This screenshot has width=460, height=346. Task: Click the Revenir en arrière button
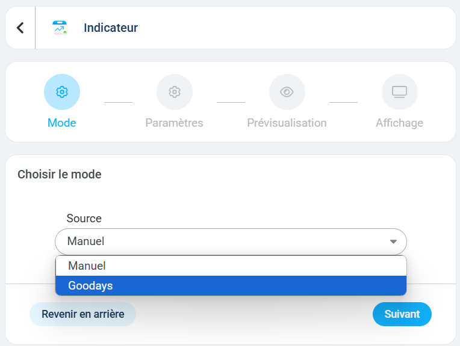[x=82, y=314]
